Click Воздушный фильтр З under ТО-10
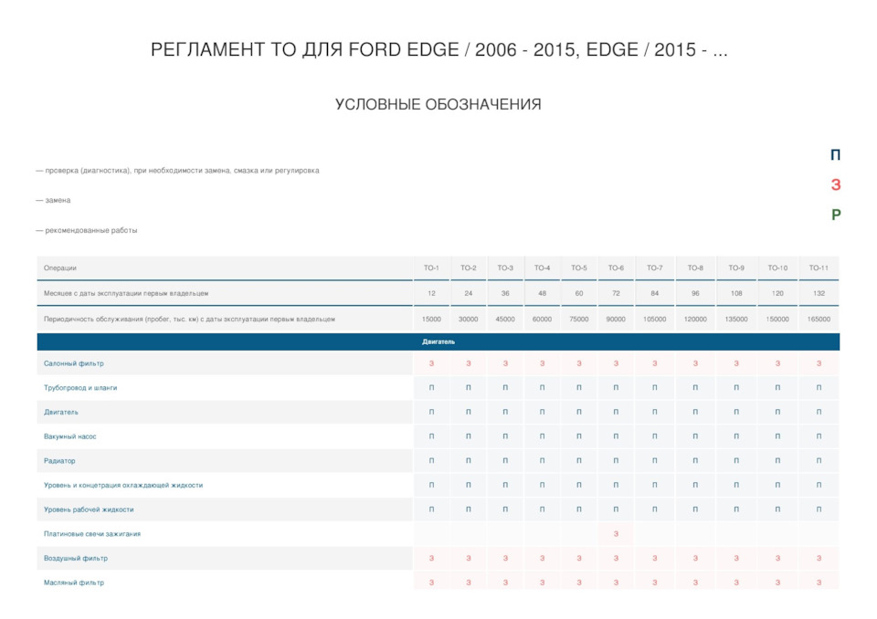 pos(777,558)
